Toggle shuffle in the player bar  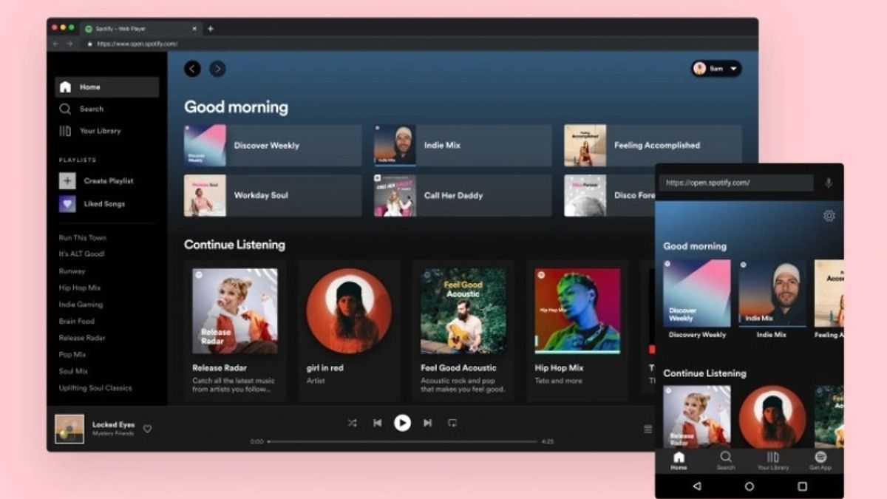(352, 423)
